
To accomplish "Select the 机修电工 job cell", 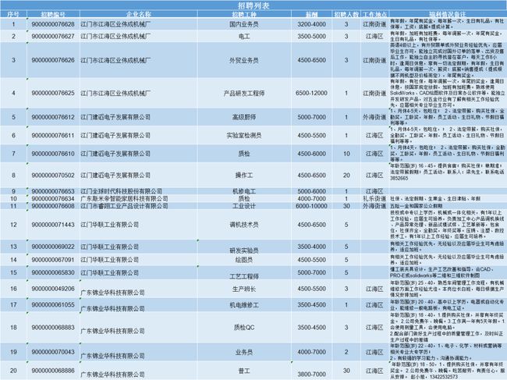I will [x=244, y=191].
